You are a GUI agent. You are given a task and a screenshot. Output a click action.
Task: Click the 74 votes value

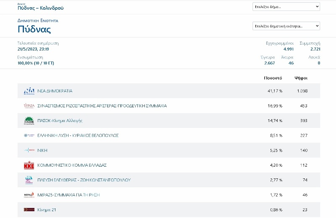tap(305, 180)
